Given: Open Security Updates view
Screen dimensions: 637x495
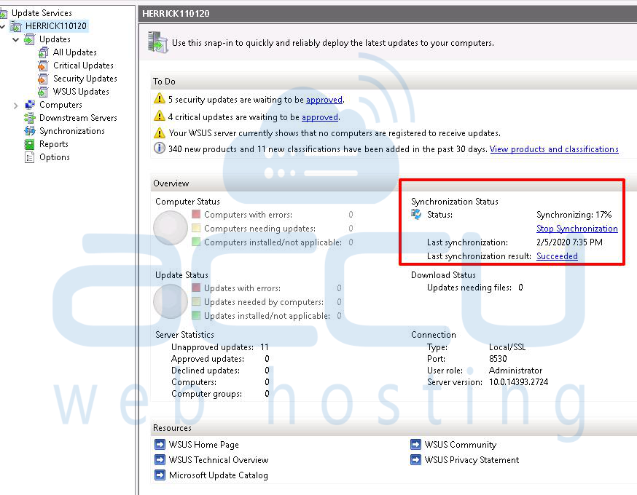Looking at the screenshot, I should pos(85,79).
